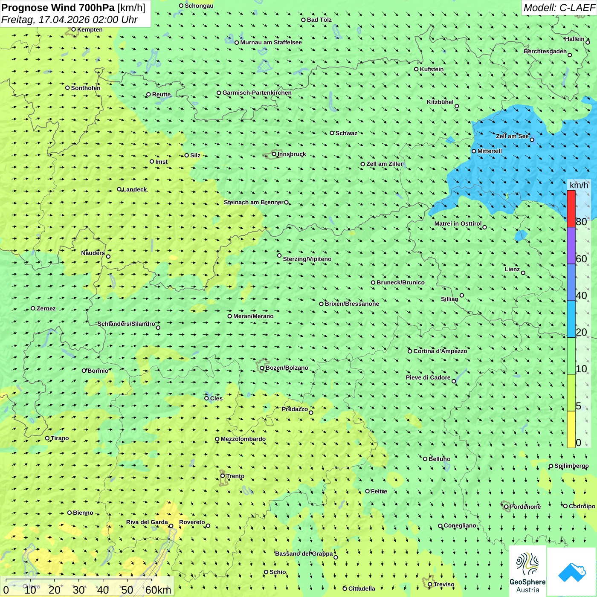This screenshot has height=597, width=597.
Task: Click the "Steinach am Brenner" label
Action: coord(254,202)
